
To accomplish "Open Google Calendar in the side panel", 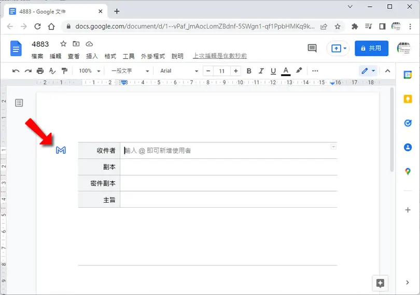I will tap(408, 75).
